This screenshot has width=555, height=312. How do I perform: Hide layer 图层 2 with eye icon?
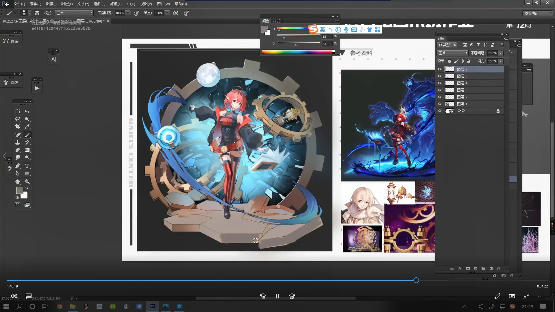[440, 97]
